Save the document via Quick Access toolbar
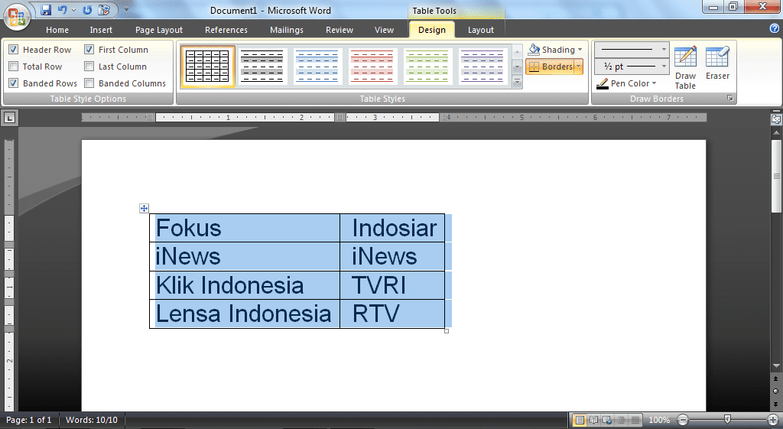 coord(46,10)
